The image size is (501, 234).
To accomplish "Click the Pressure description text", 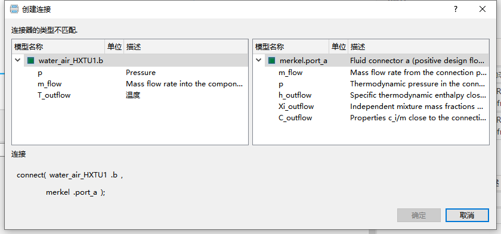I will pos(141,73).
